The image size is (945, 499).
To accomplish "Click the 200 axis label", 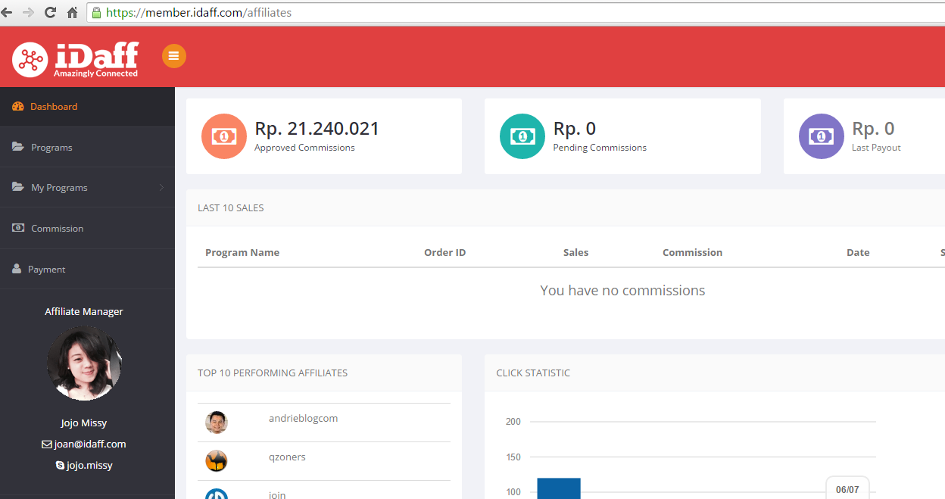I will coord(513,421).
